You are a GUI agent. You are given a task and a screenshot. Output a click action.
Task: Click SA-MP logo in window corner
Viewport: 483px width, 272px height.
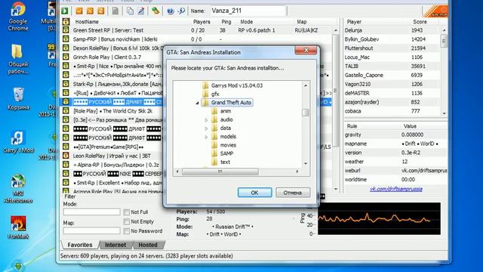(436, 11)
